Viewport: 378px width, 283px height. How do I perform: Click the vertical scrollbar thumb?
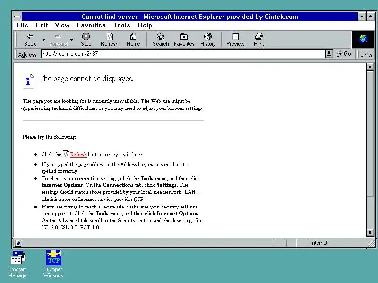(370, 133)
